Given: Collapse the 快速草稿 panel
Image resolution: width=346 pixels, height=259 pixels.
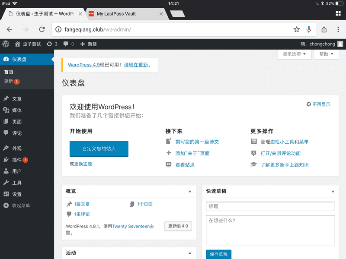Looking at the screenshot, I should pyautogui.click(x=333, y=191).
